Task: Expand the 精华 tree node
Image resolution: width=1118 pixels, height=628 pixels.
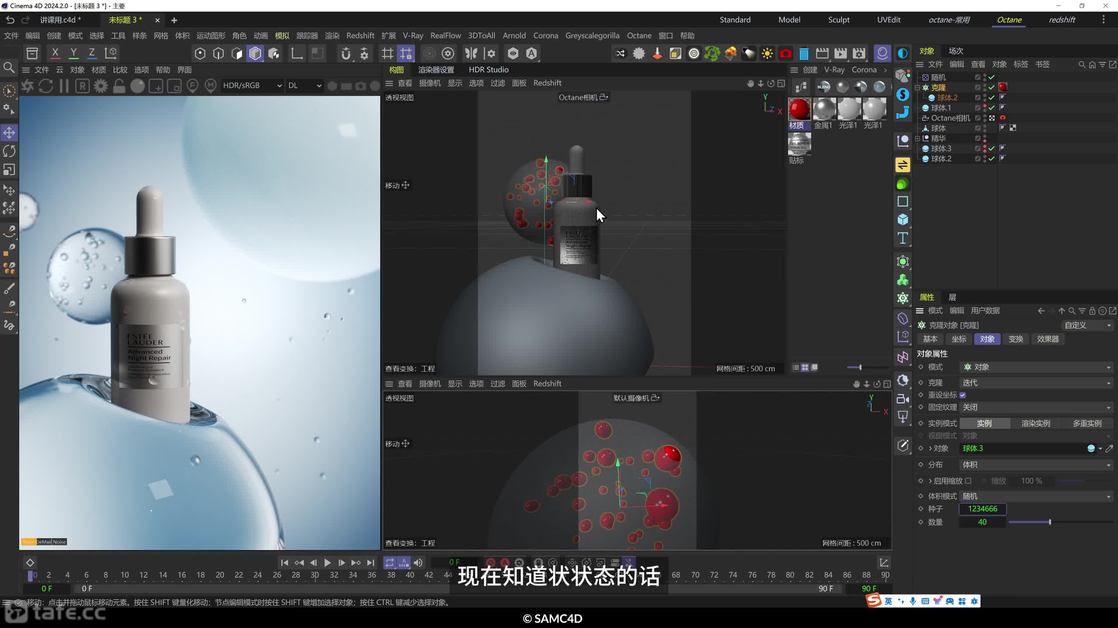Action: point(918,139)
